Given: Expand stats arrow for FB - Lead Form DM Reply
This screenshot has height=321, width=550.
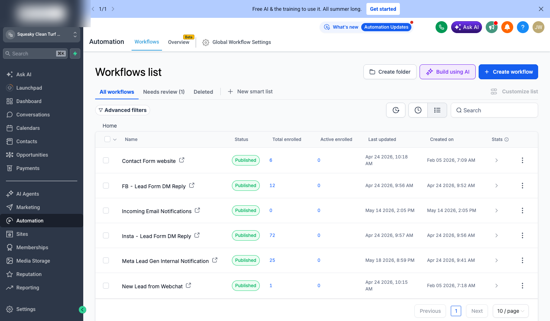Looking at the screenshot, I should (496, 186).
